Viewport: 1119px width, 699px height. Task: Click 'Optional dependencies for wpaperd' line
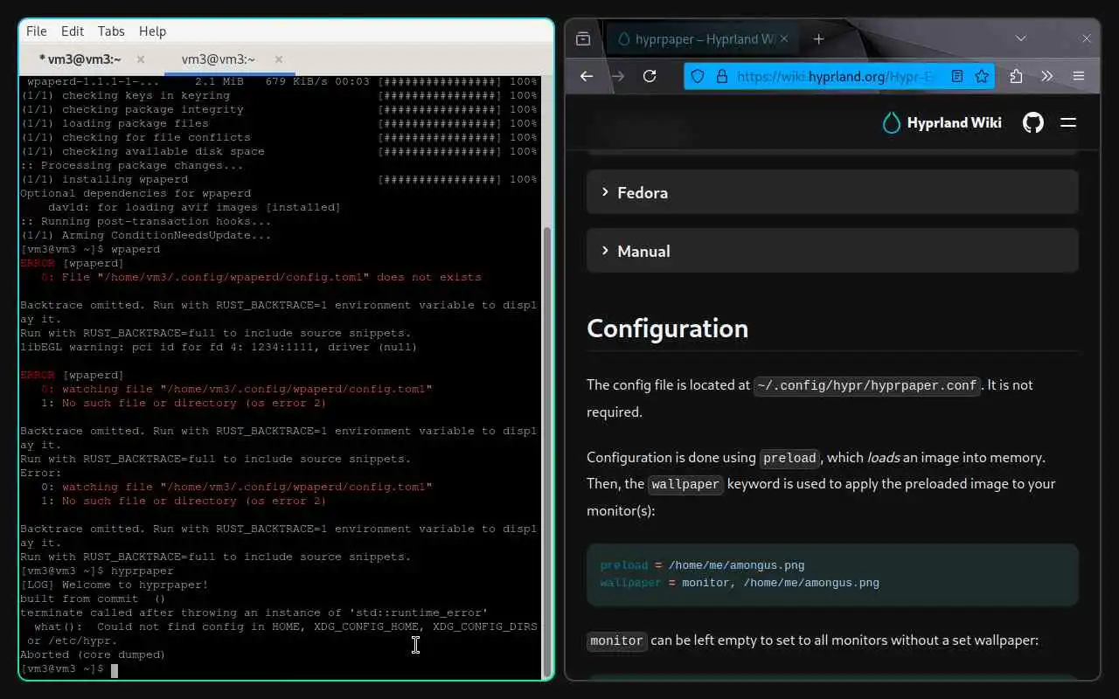136,193
